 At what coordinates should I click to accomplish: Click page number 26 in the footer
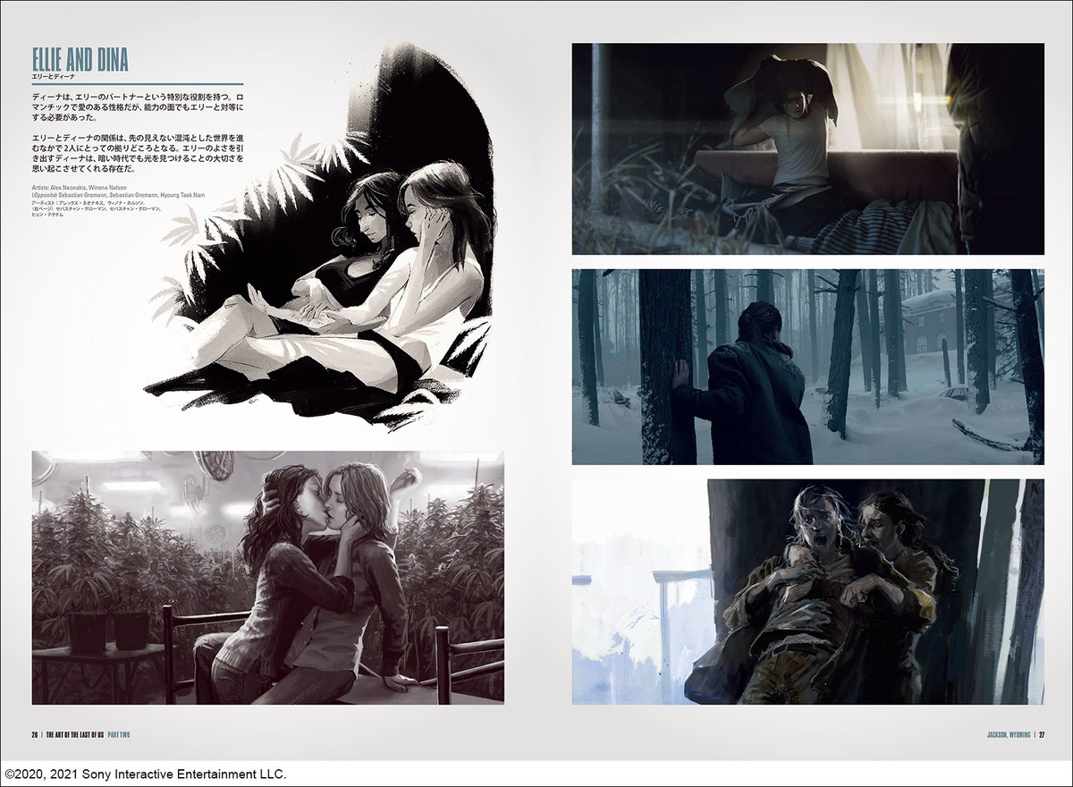35,735
